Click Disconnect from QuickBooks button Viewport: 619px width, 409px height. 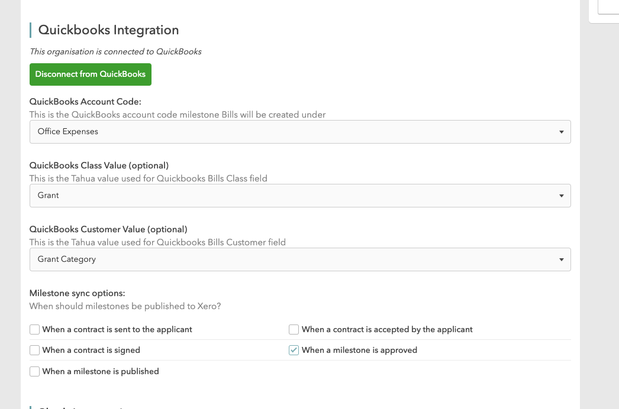click(x=91, y=74)
